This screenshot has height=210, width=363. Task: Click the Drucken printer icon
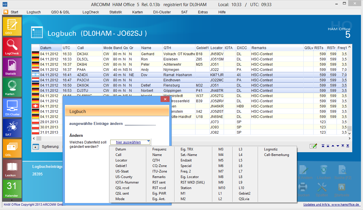pyautogui.click(x=303, y=187)
